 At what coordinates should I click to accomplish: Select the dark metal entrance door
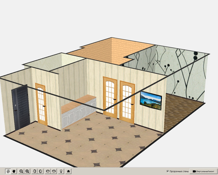tap(21, 107)
